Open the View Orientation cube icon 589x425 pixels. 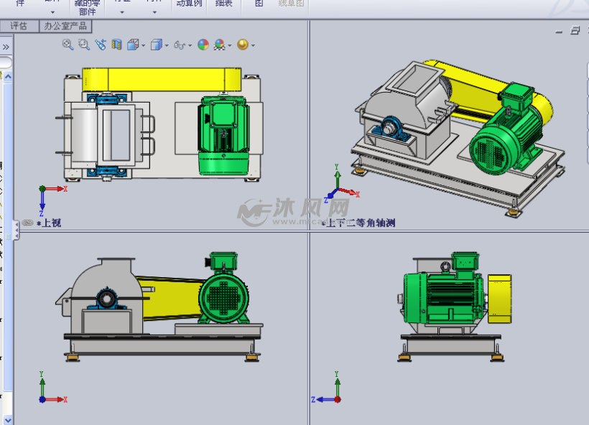pyautogui.click(x=132, y=44)
